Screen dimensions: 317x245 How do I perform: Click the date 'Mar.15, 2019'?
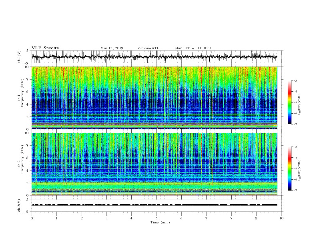point(112,48)
